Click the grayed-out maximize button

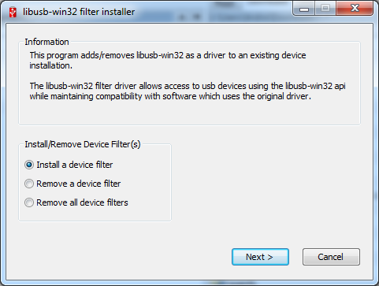[325, 9]
